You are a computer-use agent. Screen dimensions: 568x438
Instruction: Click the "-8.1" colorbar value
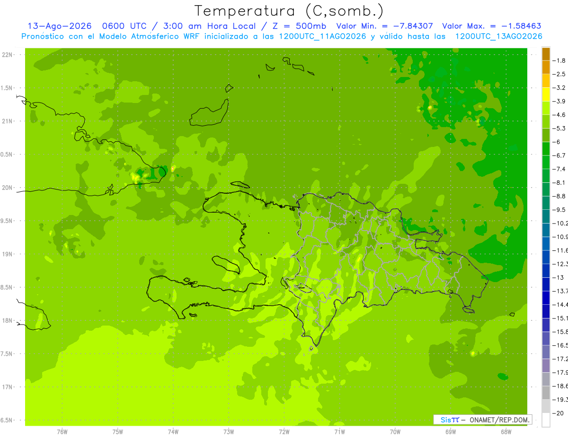tap(560, 182)
